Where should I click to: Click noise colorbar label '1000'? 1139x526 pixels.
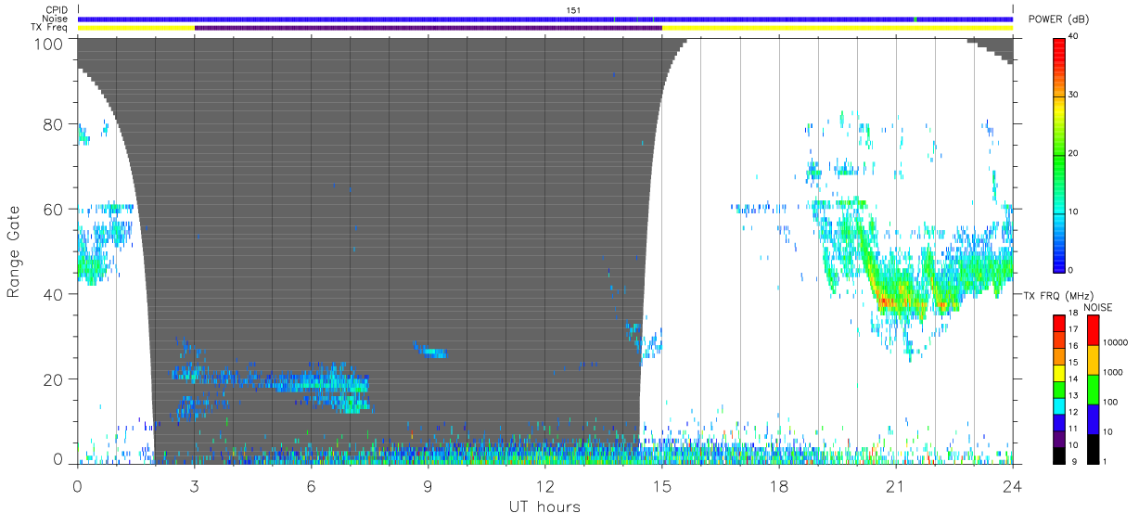point(1112,372)
